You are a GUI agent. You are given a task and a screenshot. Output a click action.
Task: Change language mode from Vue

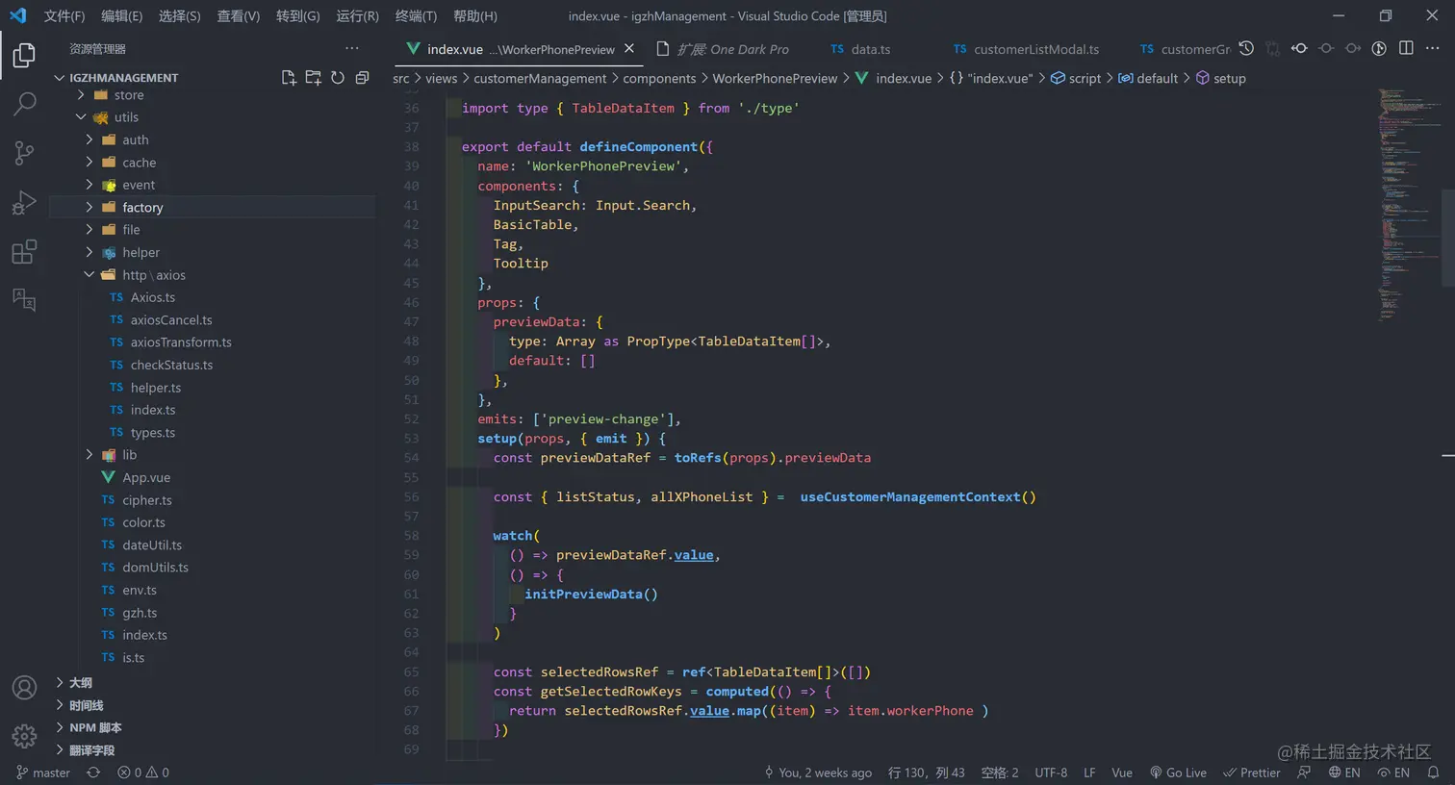point(1122,772)
